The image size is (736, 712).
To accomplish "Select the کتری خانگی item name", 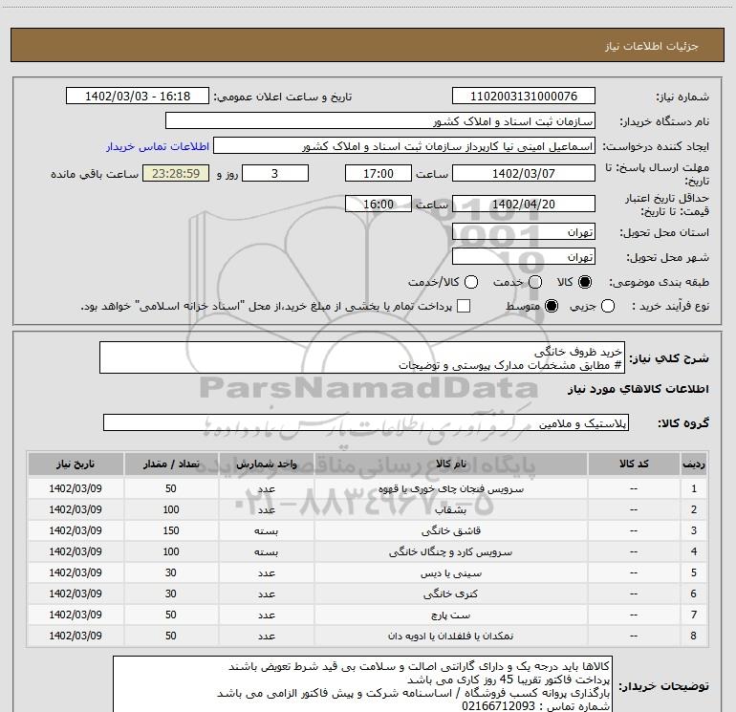I will click(450, 594).
